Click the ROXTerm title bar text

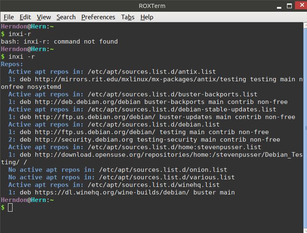152,6
